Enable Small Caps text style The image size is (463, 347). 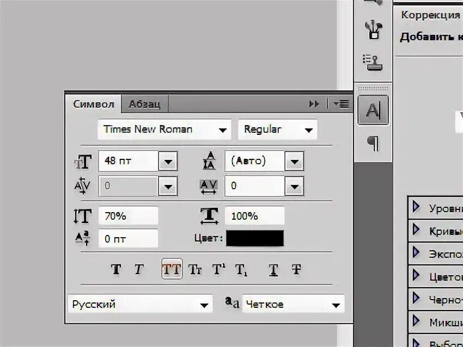point(195,269)
